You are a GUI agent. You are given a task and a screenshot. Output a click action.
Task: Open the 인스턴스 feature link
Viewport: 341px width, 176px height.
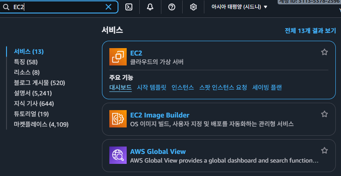click(x=183, y=88)
